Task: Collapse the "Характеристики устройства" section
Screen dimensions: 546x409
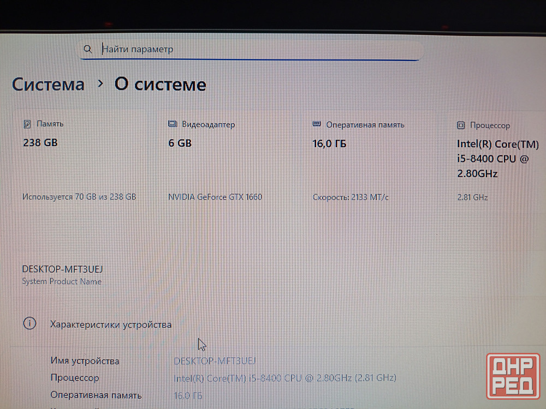Action: pos(111,324)
